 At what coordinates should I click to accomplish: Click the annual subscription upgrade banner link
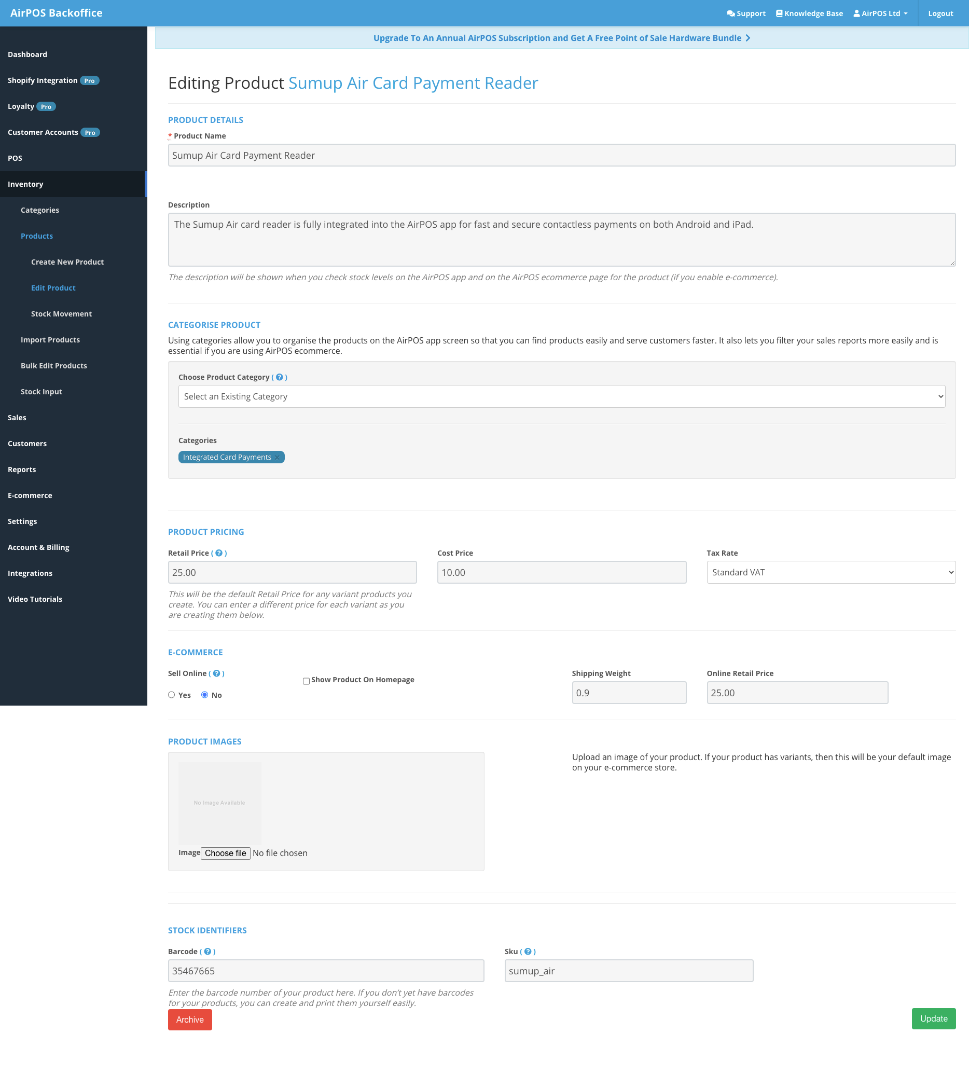(x=561, y=38)
